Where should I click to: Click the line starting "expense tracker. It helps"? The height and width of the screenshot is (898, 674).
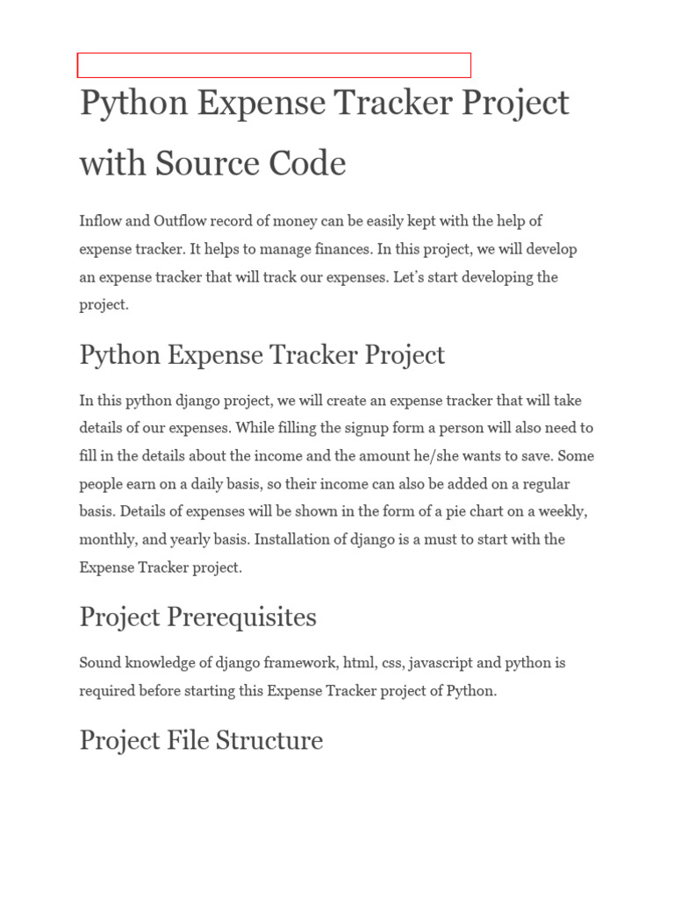[x=327, y=249]
